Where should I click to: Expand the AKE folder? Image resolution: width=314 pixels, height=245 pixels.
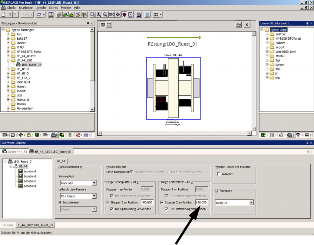[x=8, y=34]
